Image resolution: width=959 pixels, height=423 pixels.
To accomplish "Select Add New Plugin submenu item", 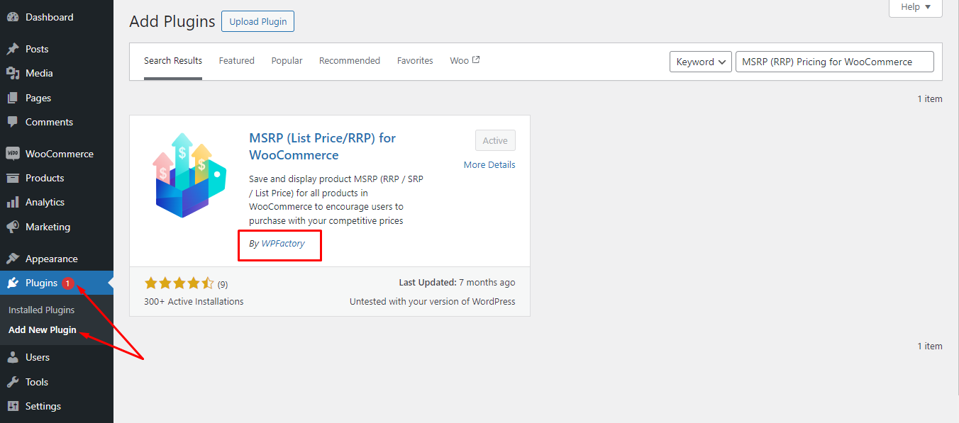I will coord(43,329).
